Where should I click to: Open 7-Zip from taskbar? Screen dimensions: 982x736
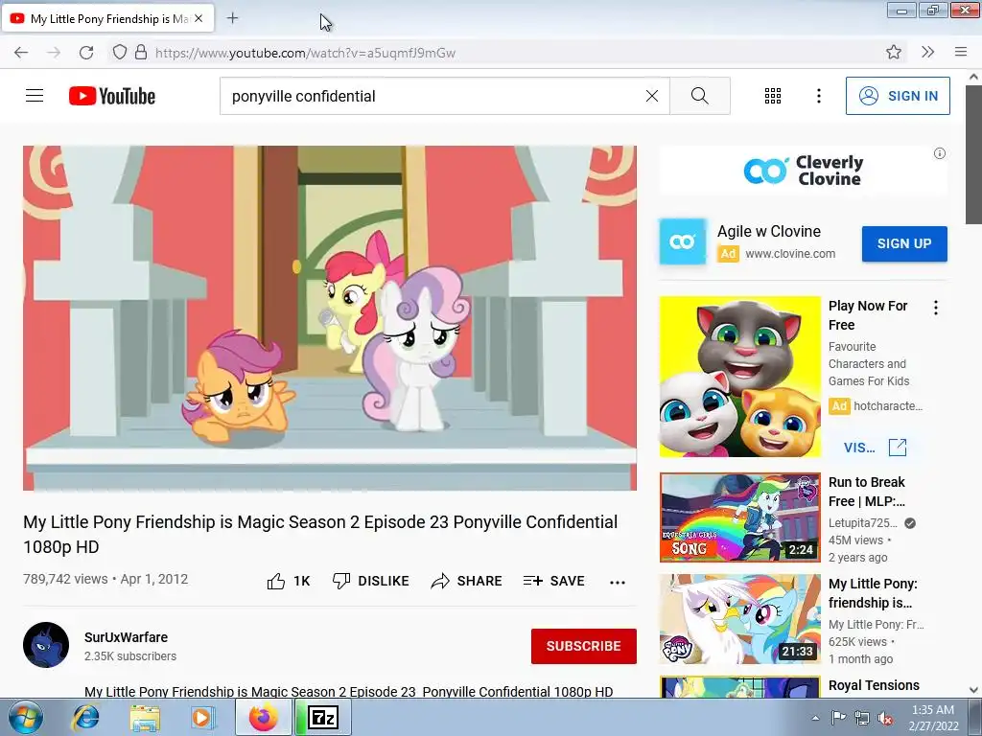pos(324,717)
